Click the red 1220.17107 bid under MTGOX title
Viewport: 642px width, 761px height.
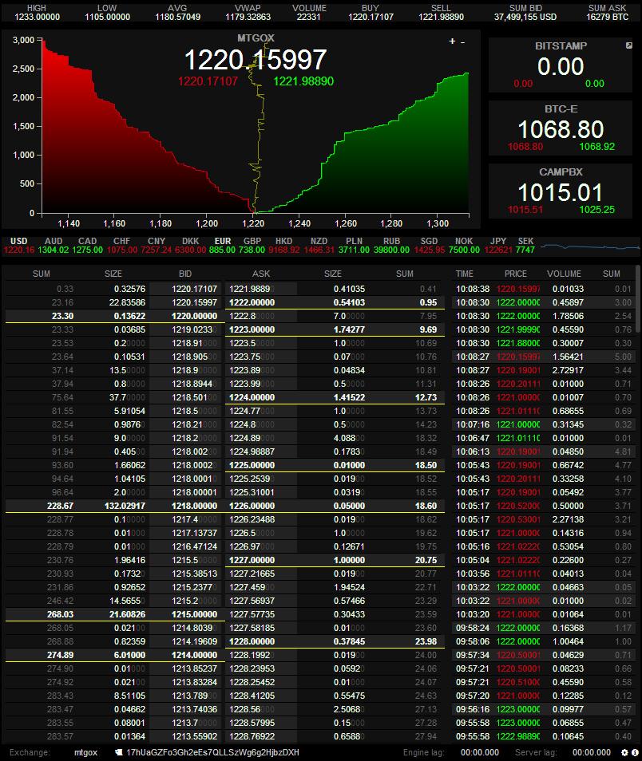coord(208,81)
